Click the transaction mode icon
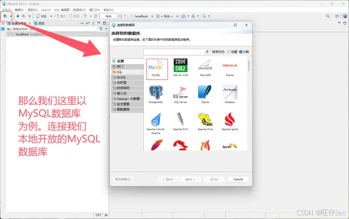This screenshot has width=349, height=219. tap(85, 16)
